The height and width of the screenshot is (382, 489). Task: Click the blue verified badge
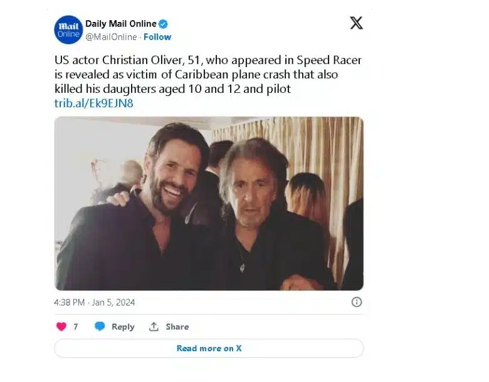click(164, 24)
